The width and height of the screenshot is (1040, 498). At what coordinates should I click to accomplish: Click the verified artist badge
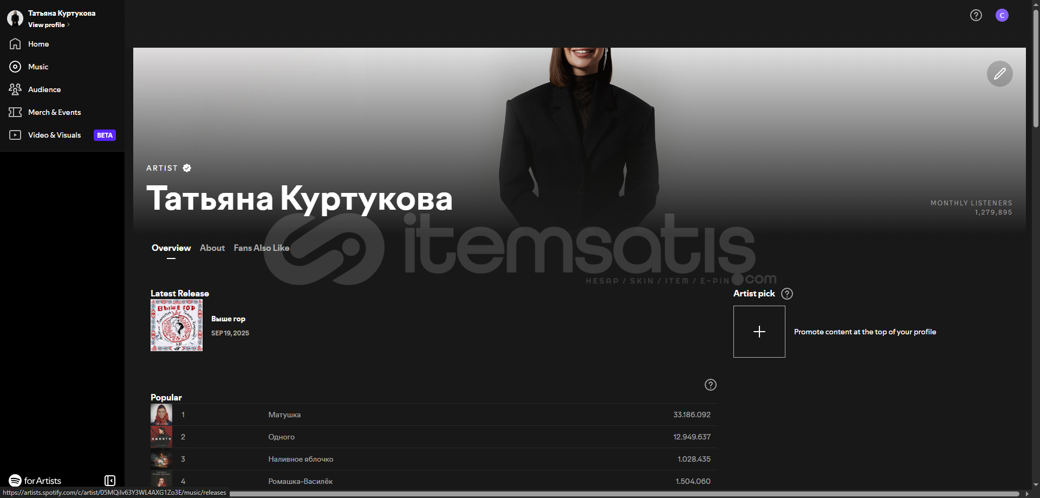(x=187, y=168)
